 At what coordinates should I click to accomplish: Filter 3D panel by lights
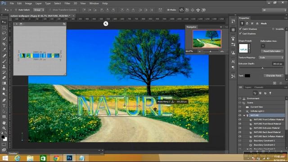(270, 93)
